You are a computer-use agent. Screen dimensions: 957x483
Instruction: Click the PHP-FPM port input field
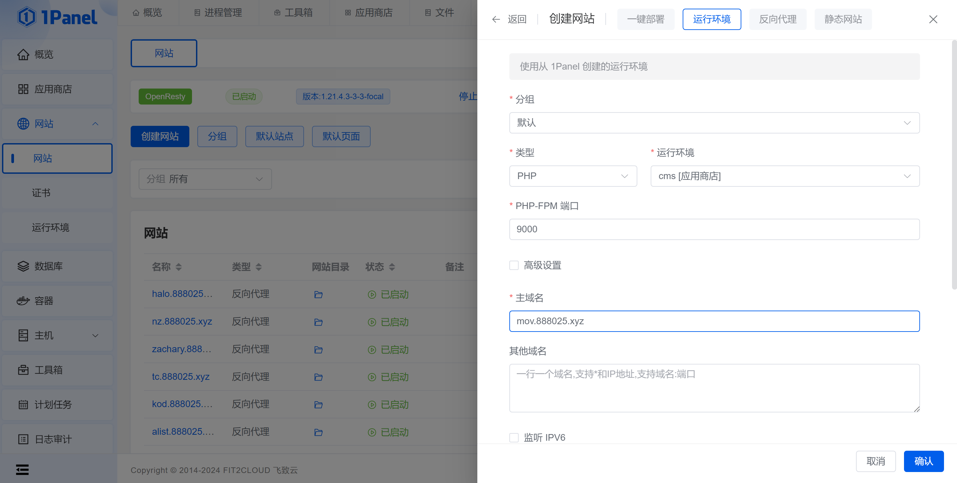[x=714, y=229]
